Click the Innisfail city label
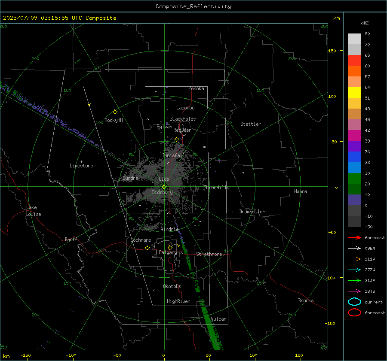Viewport: 387px width, 361px height. coord(174,155)
